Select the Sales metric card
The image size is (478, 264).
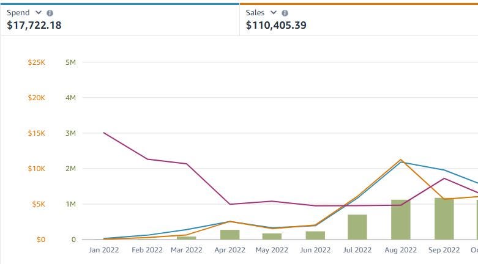pos(359,20)
